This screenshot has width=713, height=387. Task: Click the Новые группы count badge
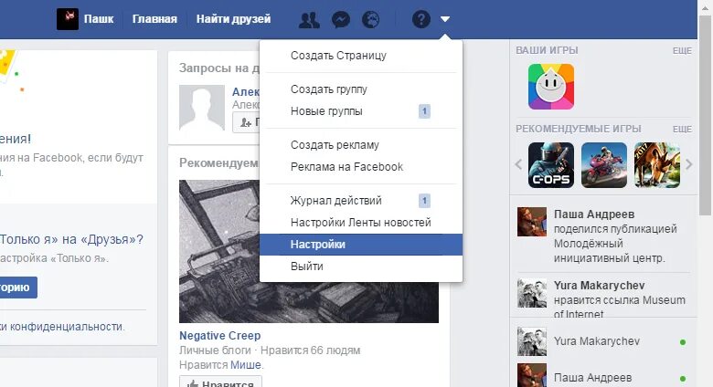(x=424, y=110)
